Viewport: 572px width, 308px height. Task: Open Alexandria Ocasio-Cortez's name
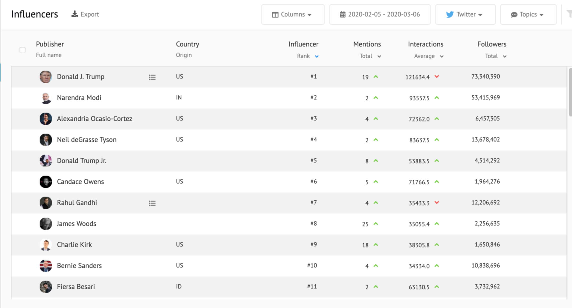94,119
